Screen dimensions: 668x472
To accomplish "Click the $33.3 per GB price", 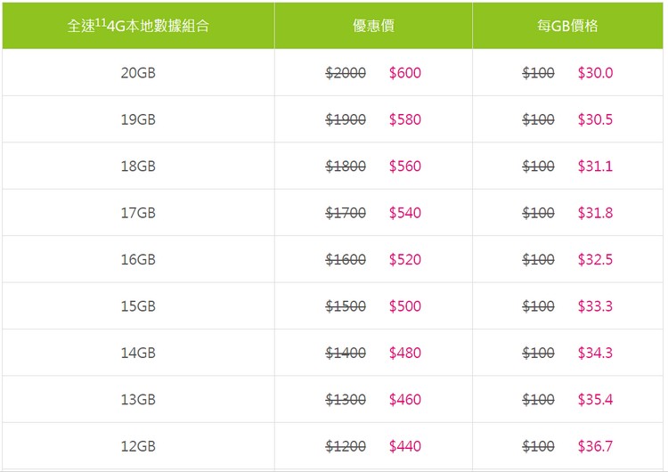I will click(595, 306).
